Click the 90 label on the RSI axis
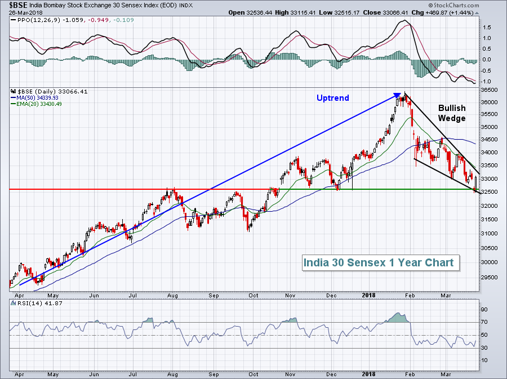Image resolution: width=507 pixels, height=379 pixels. tap(484, 310)
